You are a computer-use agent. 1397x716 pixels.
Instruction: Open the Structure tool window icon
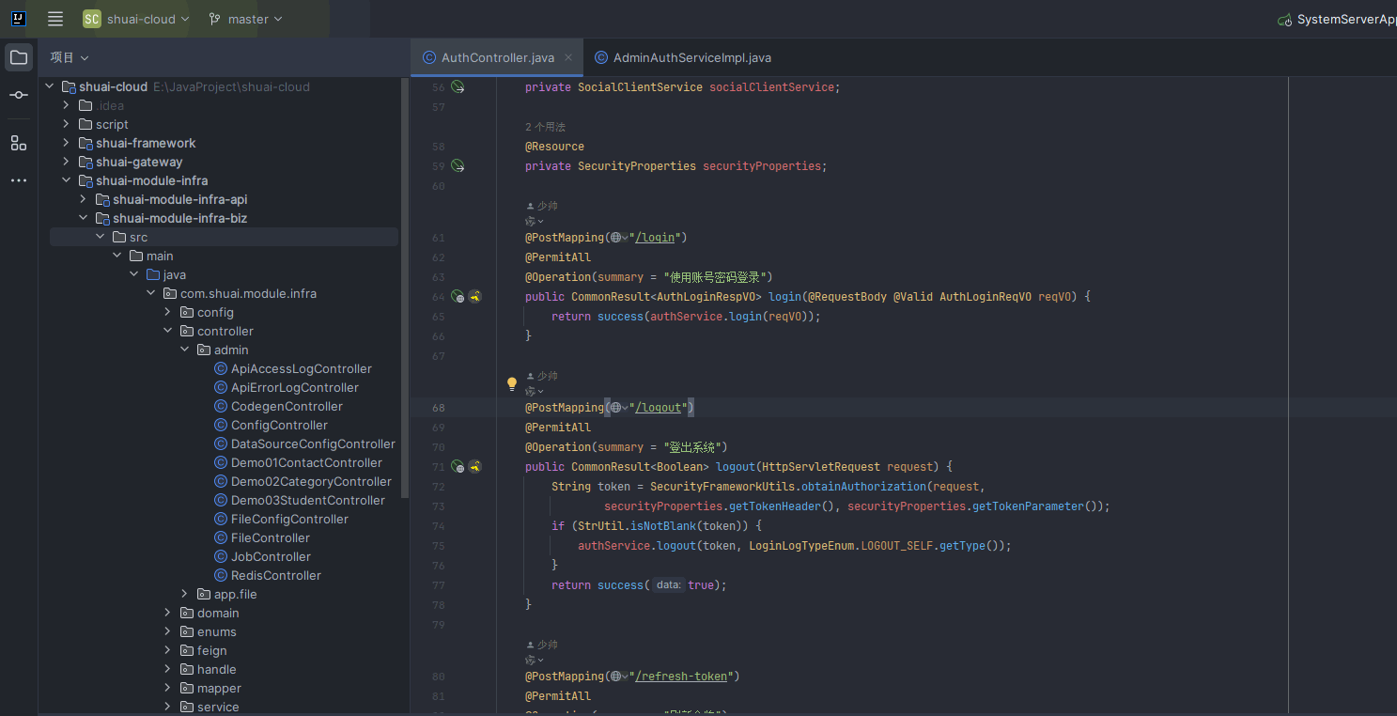(19, 143)
